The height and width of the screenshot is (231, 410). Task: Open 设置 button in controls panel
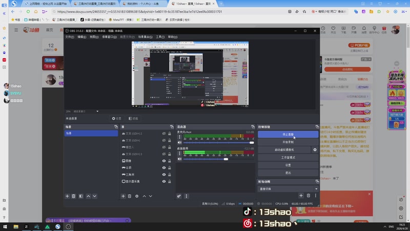click(x=288, y=165)
